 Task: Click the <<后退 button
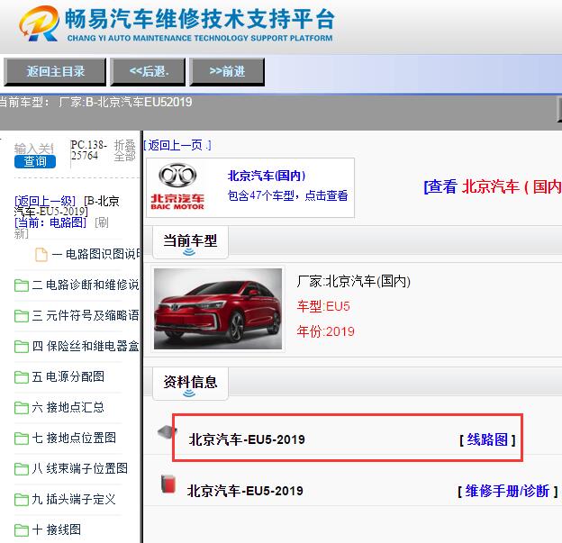148,72
